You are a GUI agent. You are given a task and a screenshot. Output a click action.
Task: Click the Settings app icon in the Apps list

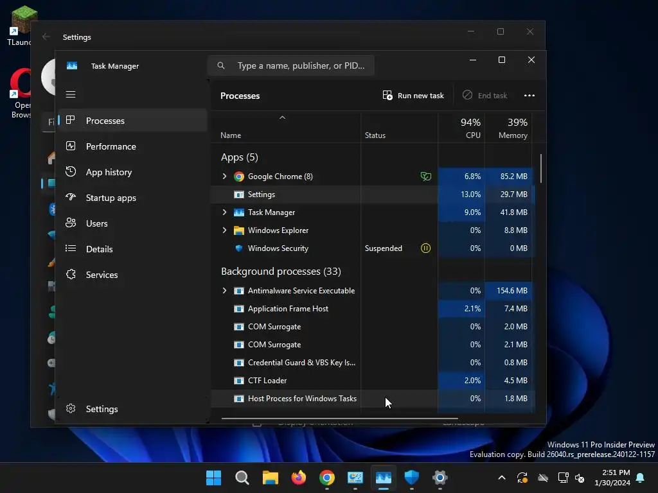[x=239, y=195]
